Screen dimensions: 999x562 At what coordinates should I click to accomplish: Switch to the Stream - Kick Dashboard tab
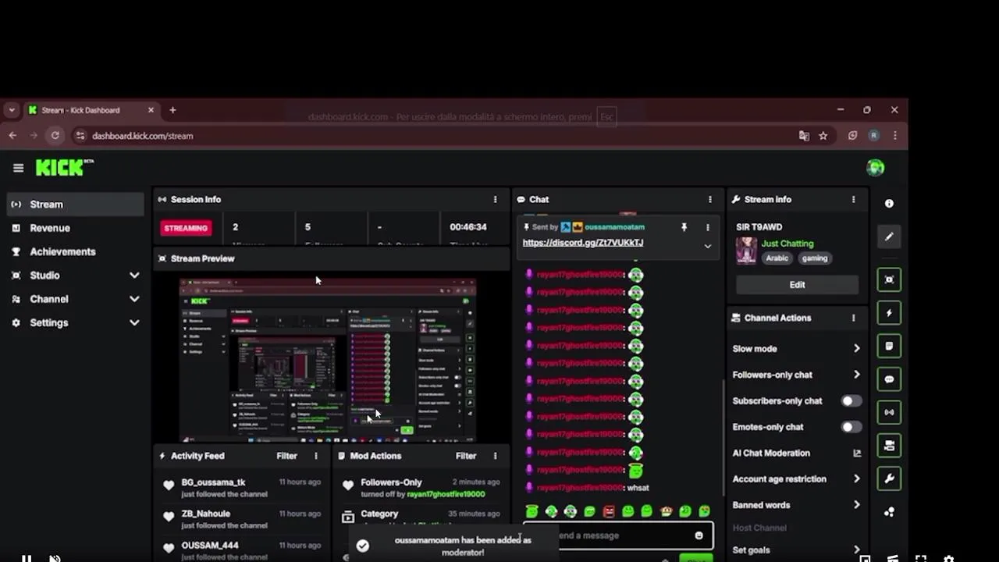[x=90, y=110]
